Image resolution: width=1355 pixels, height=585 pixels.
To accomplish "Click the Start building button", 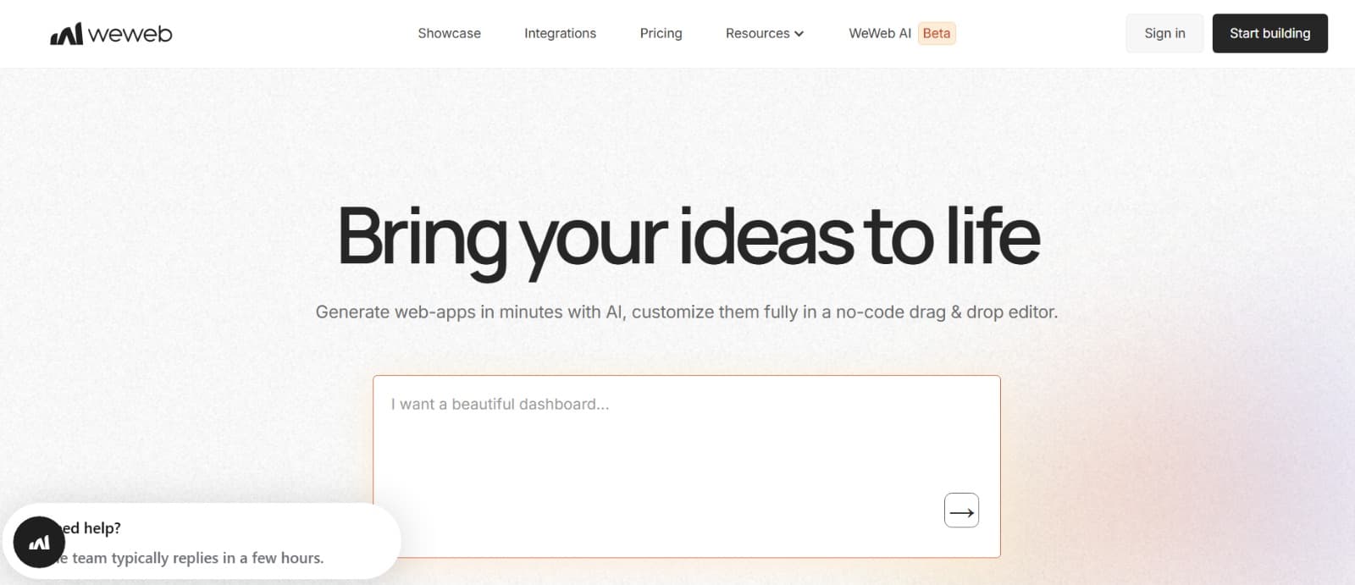I will point(1269,34).
